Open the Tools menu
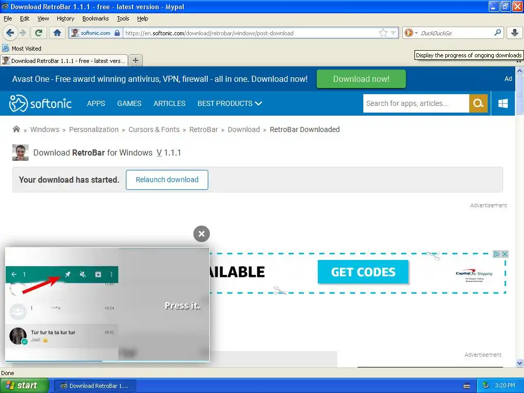The height and width of the screenshot is (393, 524). [x=123, y=18]
